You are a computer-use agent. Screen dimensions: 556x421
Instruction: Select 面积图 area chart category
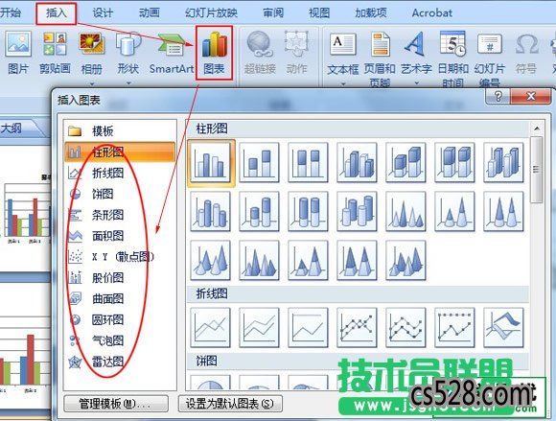[120, 236]
